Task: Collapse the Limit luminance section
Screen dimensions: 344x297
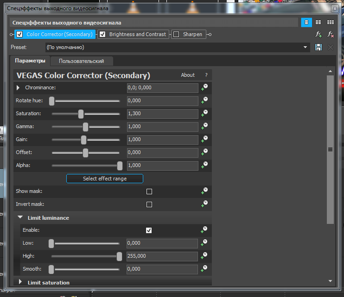Action: click(20, 217)
